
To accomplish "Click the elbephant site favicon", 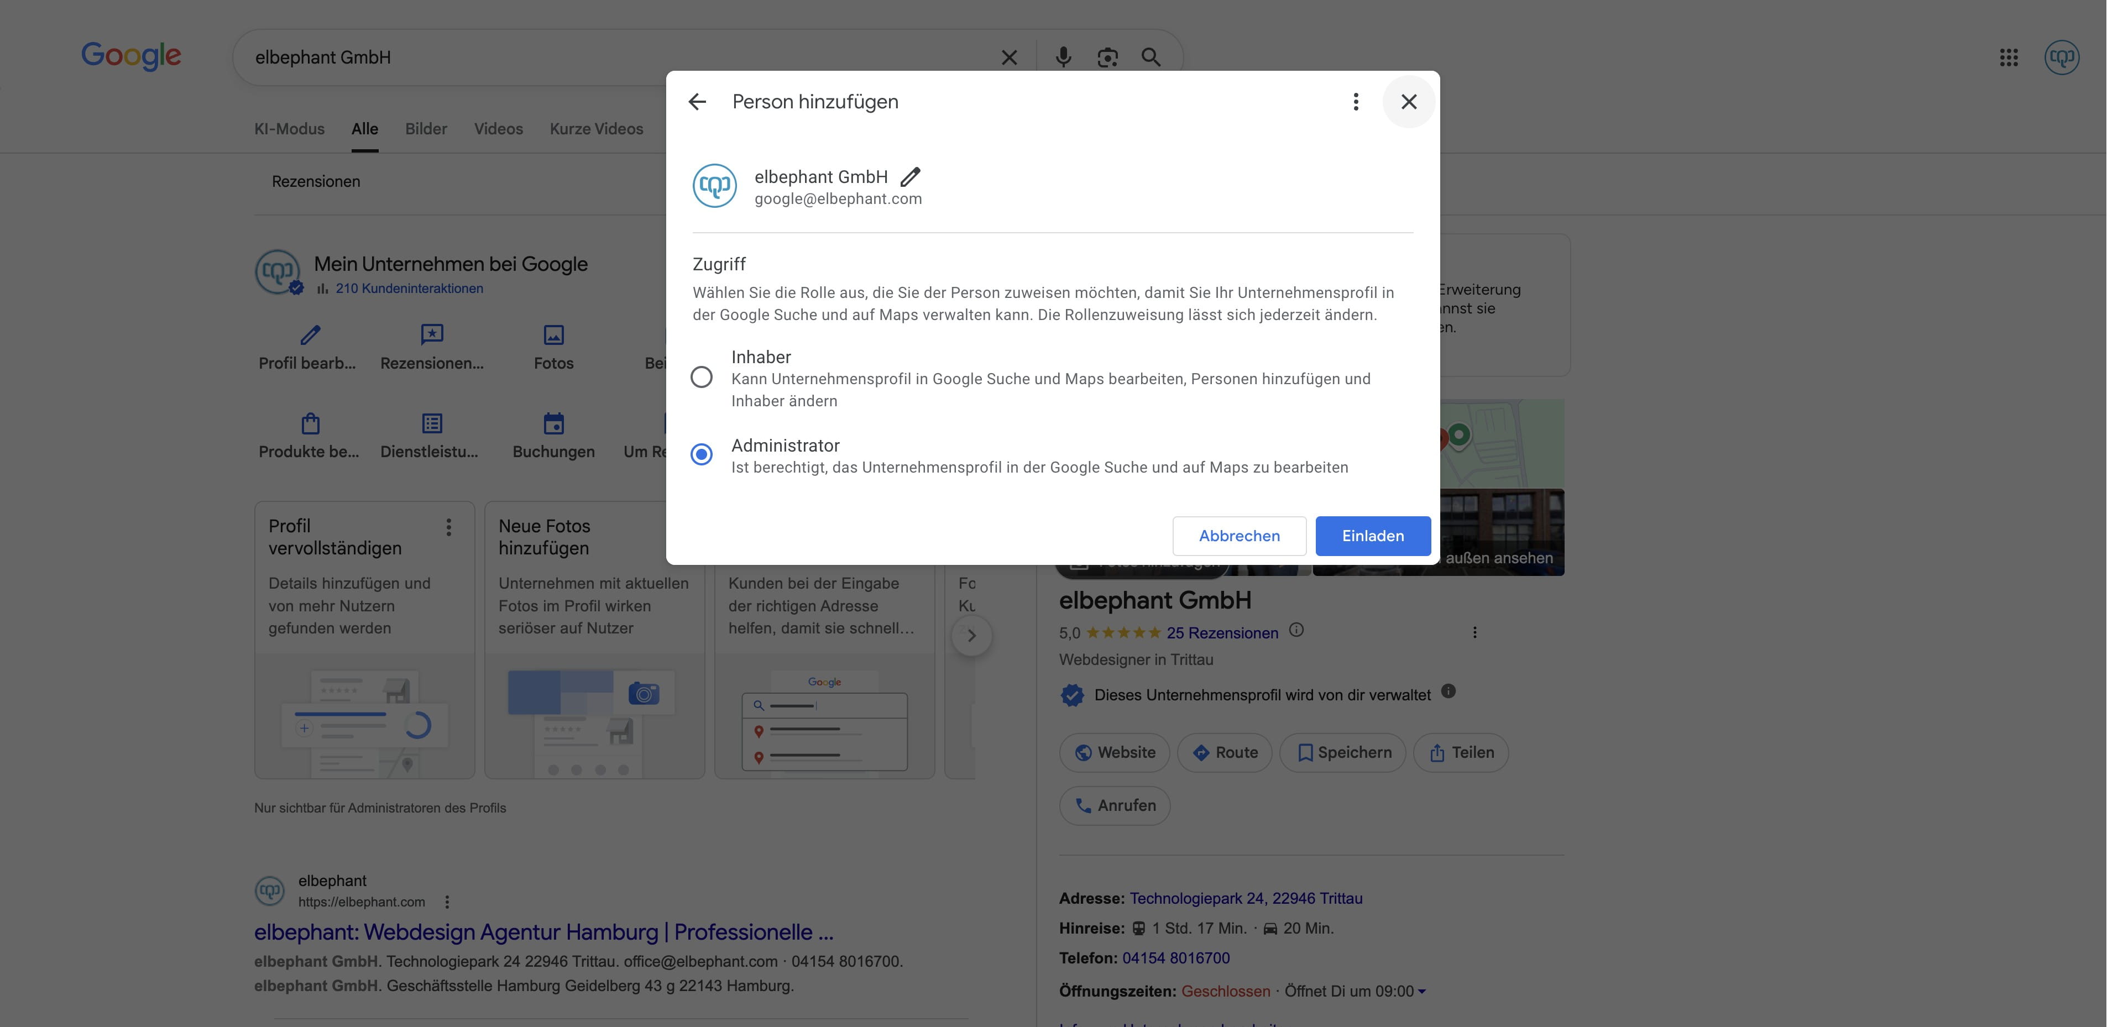I will (269, 891).
